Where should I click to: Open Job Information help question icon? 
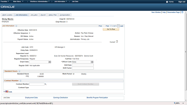[16, 26]
